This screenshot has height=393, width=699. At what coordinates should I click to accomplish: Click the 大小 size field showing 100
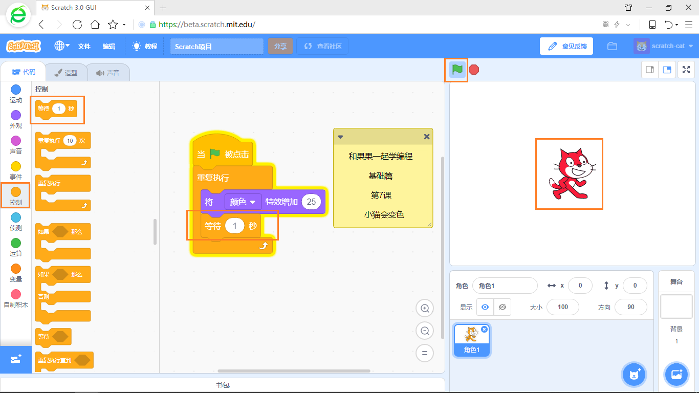563,307
